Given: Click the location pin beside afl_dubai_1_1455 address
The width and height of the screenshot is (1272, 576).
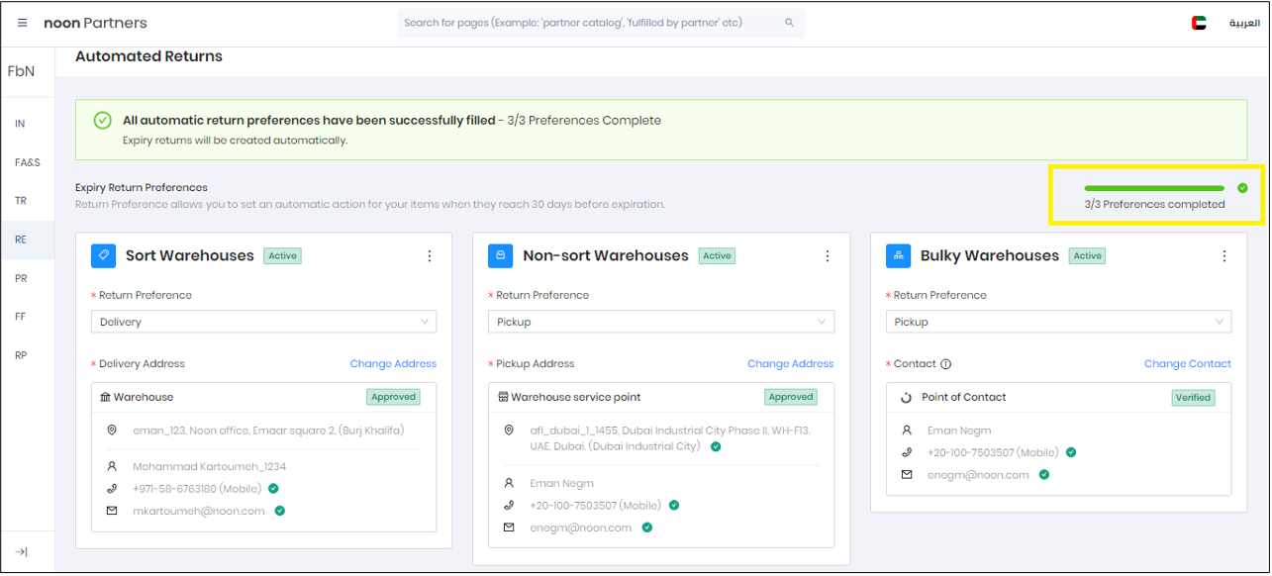Looking at the screenshot, I should 509,431.
